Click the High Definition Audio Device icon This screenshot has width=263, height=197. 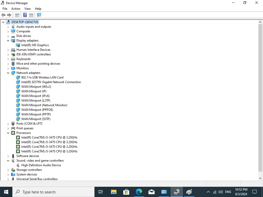click(18, 165)
